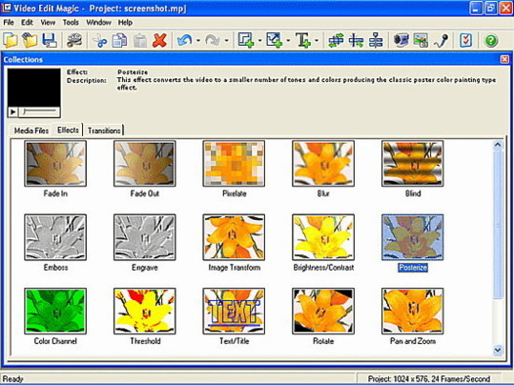Screen dimensions: 514x385
Task: Select the Color Channel effect thumbnail
Action: tap(56, 312)
